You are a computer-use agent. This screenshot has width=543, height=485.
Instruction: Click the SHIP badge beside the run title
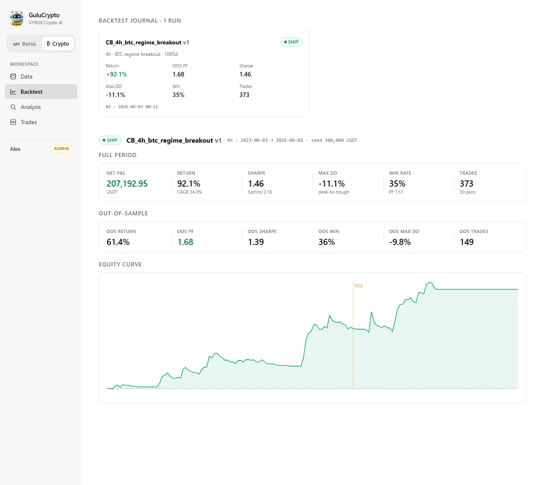pyautogui.click(x=110, y=140)
